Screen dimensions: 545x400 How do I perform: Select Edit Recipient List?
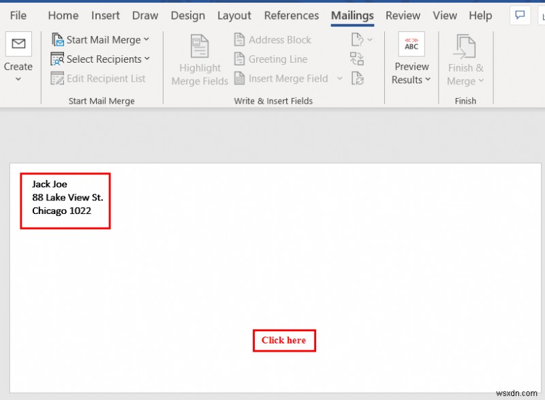[x=98, y=78]
